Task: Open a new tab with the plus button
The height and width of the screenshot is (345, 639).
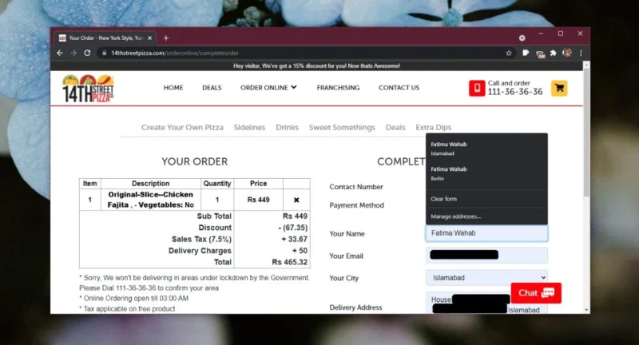Action: click(x=166, y=38)
